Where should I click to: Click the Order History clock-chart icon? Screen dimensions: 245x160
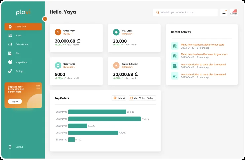(10, 44)
